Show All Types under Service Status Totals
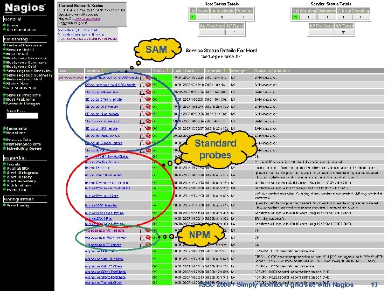The image size is (388, 291). click(344, 26)
